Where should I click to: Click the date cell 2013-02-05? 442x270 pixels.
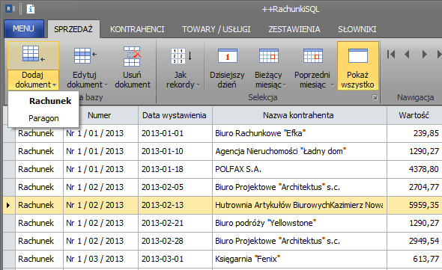coord(175,187)
